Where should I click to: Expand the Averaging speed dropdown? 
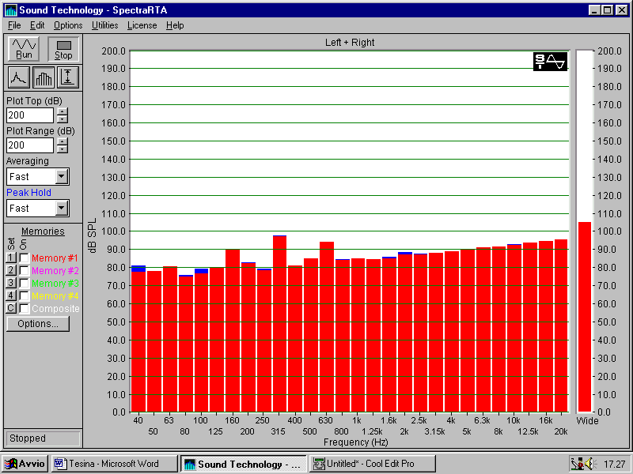coord(62,176)
